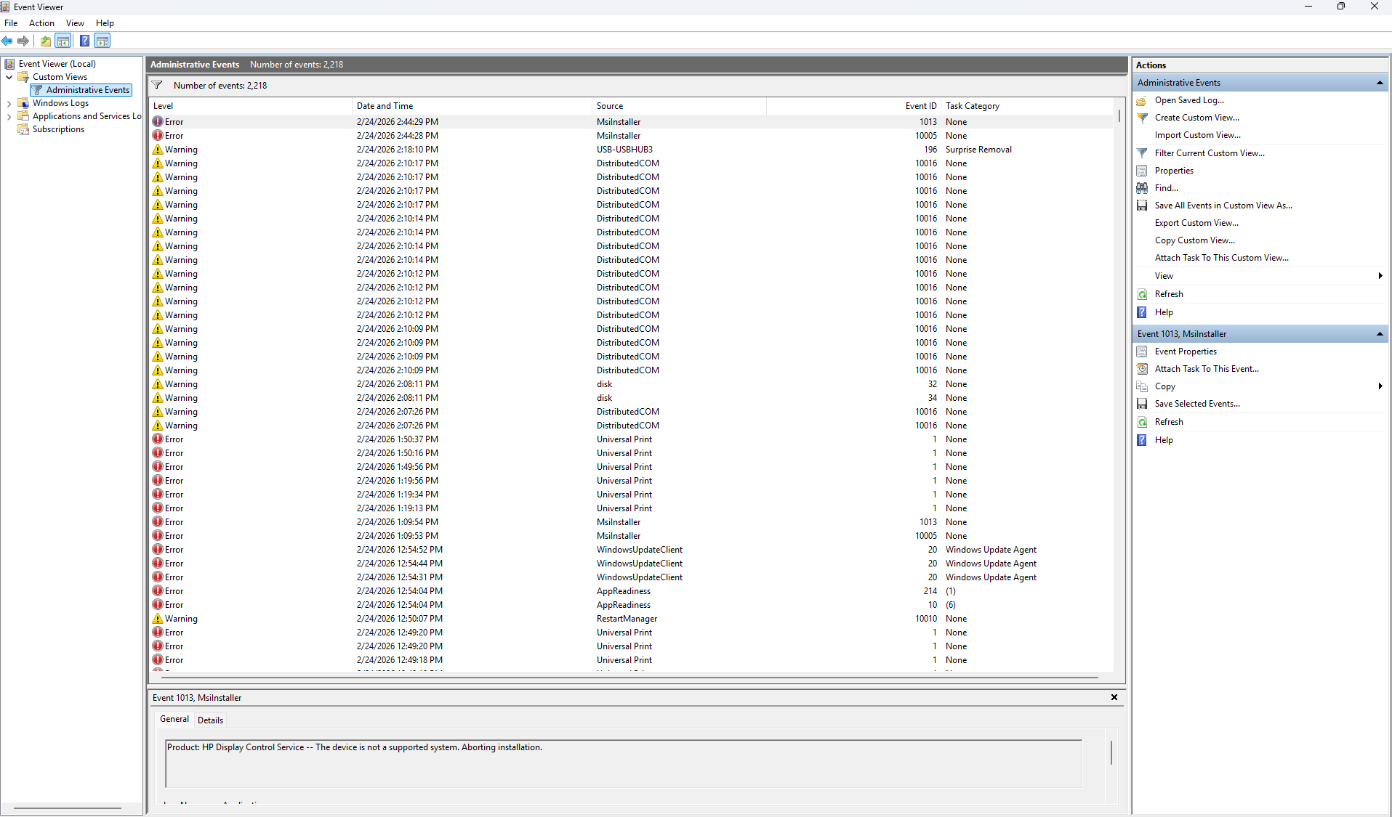The height and width of the screenshot is (817, 1392).
Task: Select the USB-USBHUB3 Surprise Removal warning row
Action: 631,150
